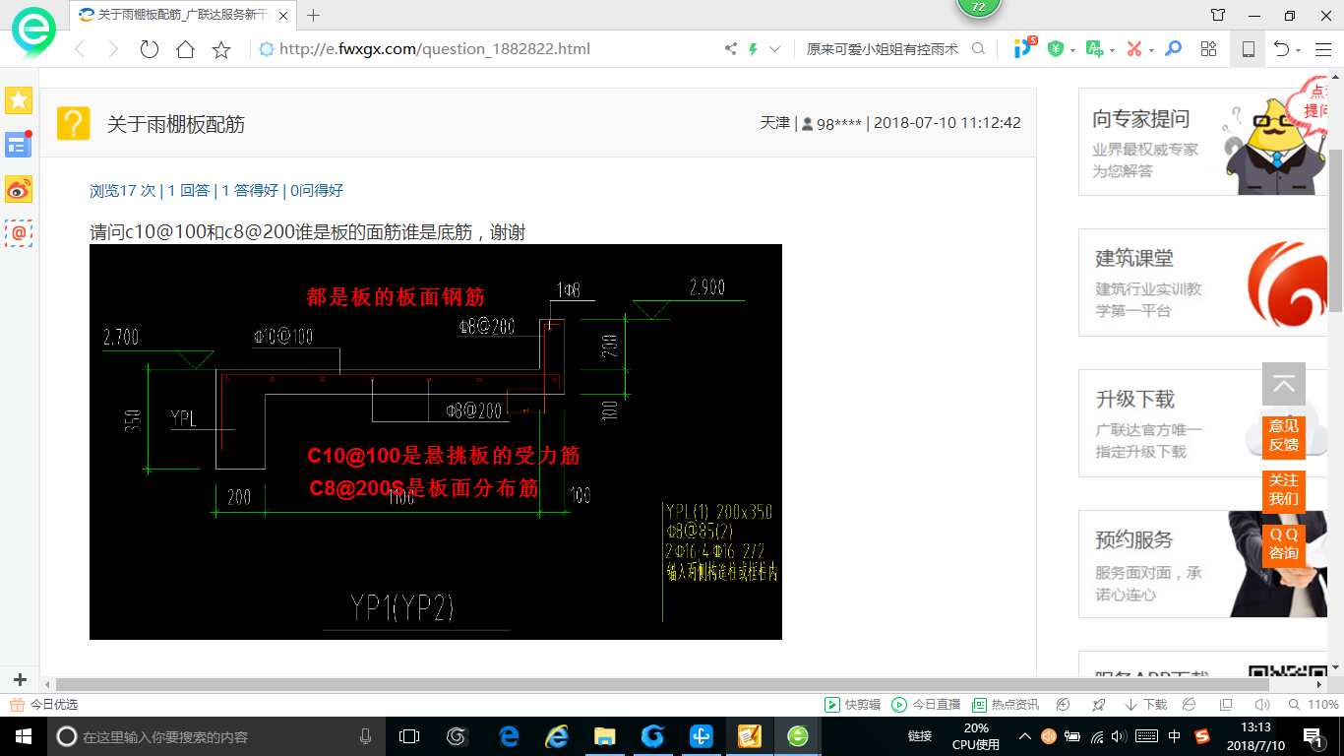Viewport: 1344px width, 756px height.
Task: Expand the address bar dropdown arrow
Action: coord(775,48)
